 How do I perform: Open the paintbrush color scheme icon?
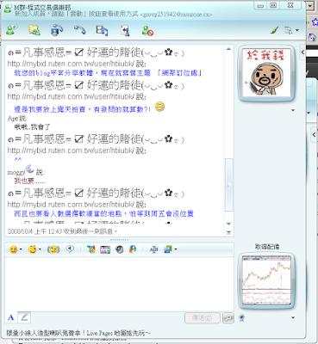click(x=274, y=30)
